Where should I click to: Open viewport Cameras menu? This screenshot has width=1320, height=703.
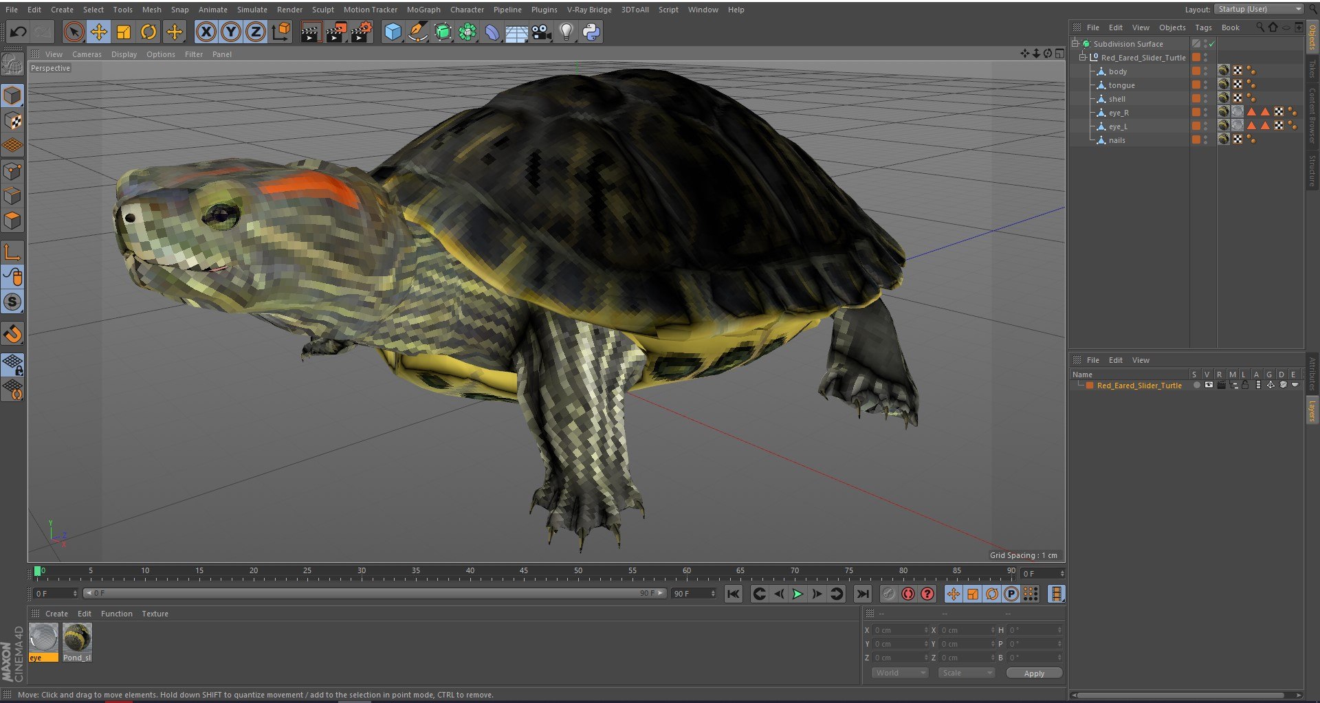87,54
